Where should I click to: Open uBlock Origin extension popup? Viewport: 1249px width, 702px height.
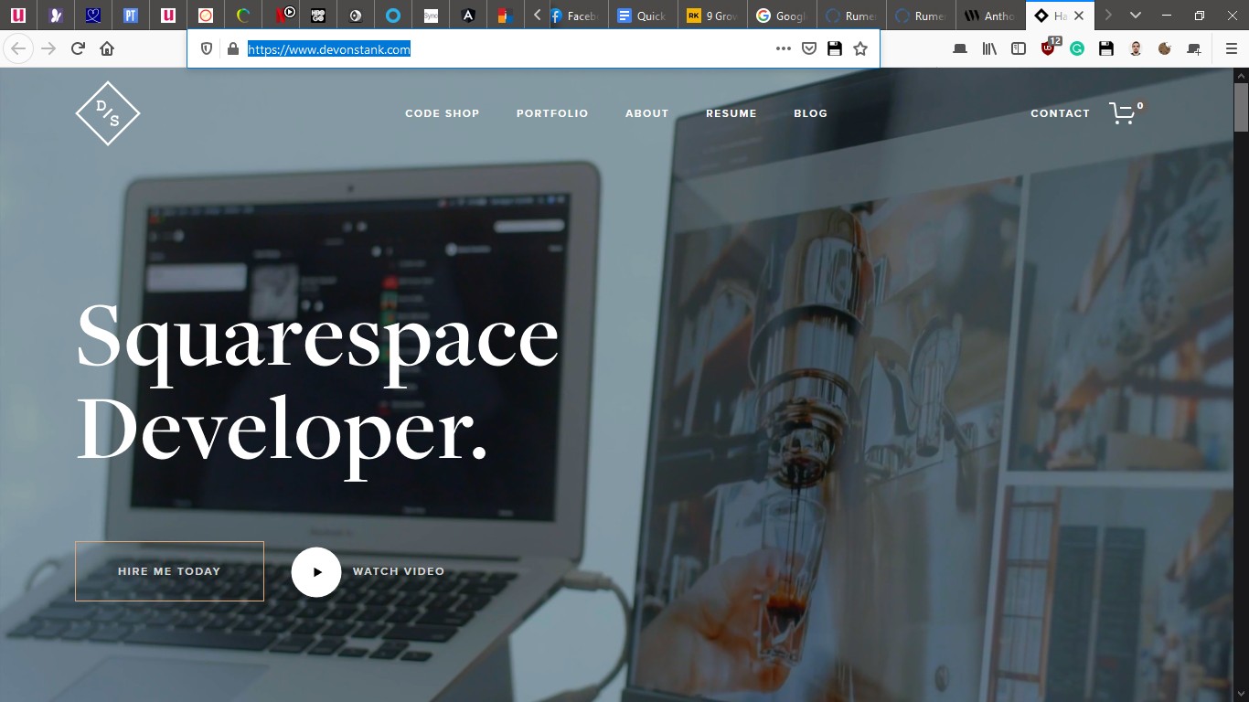click(1050, 48)
